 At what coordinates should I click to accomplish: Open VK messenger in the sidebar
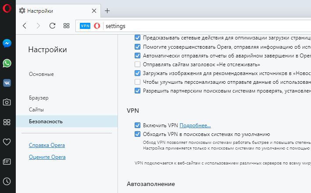coord(7,83)
